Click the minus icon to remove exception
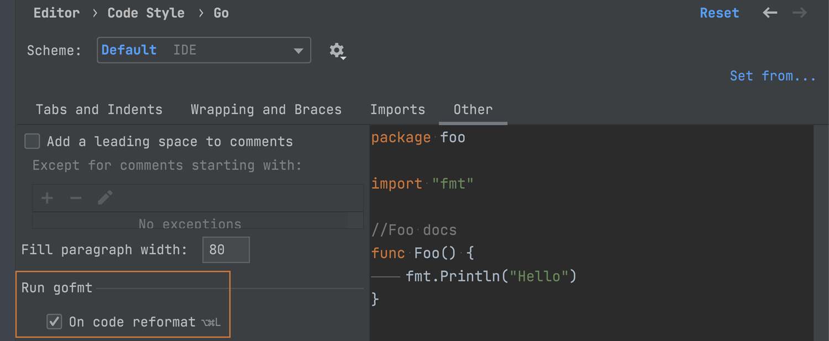This screenshot has width=829, height=341. coord(76,198)
